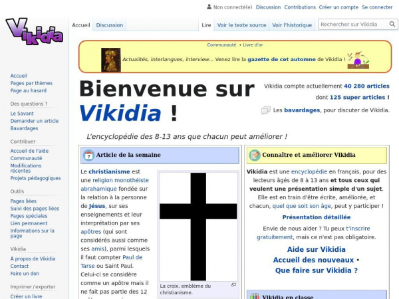
Task: Open Page au hasard
Action: pyautogui.click(x=28, y=90)
